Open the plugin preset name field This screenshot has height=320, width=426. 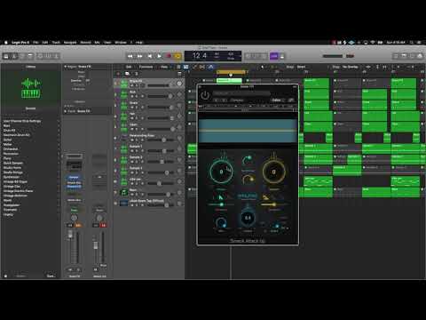click(241, 93)
